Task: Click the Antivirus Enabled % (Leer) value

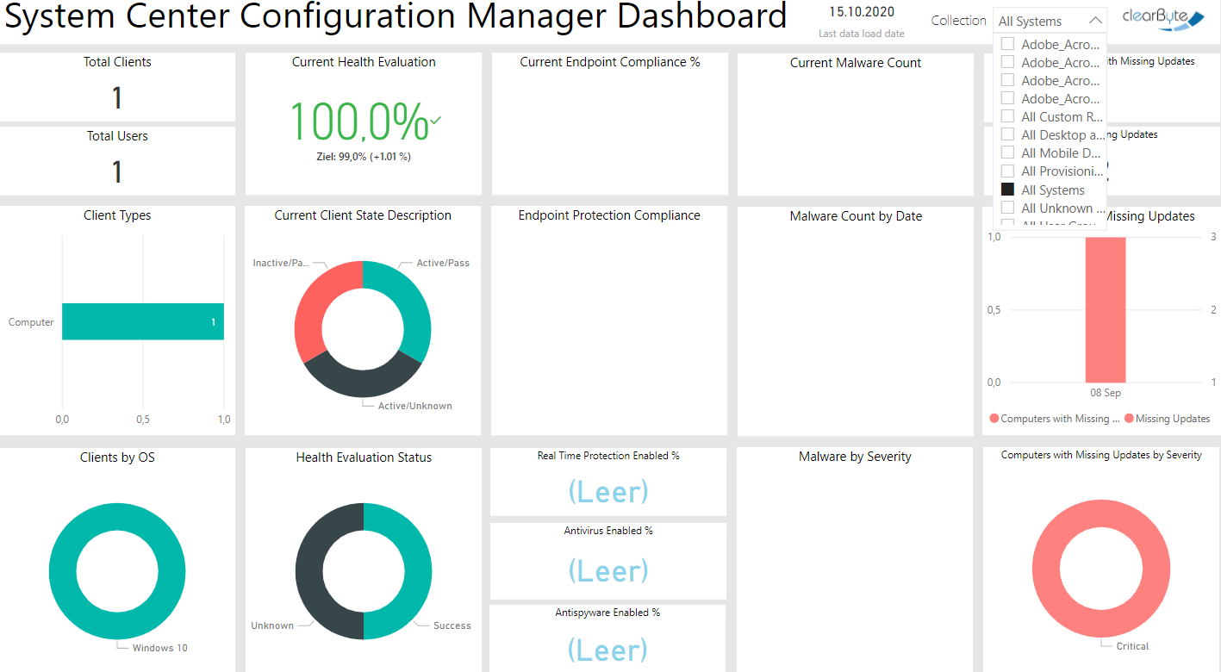Action: [608, 570]
